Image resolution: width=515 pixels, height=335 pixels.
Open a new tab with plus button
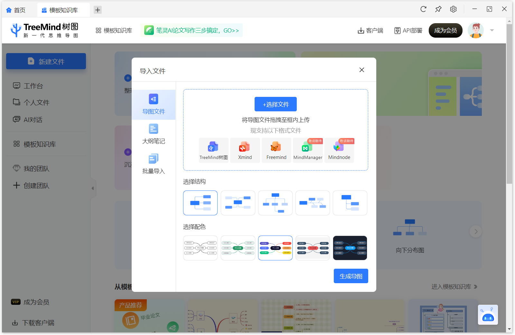pyautogui.click(x=98, y=10)
